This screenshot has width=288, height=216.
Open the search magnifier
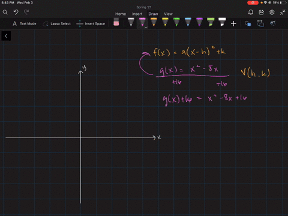pos(5,13)
